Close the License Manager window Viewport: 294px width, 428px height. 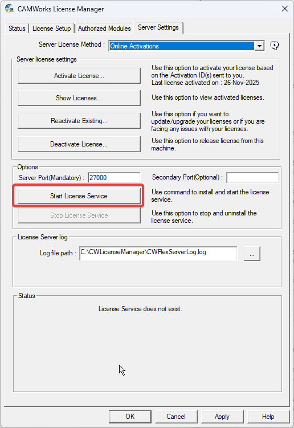285,9
